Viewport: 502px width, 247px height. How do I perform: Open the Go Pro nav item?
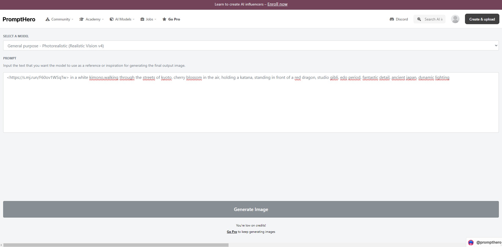(171, 19)
